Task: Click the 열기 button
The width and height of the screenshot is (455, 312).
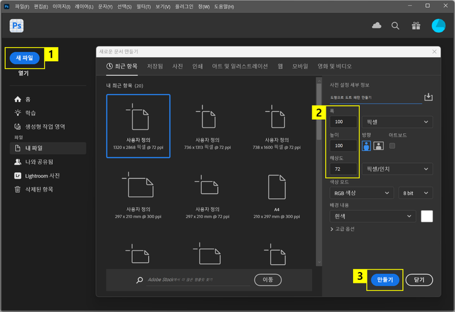Action: [24, 73]
